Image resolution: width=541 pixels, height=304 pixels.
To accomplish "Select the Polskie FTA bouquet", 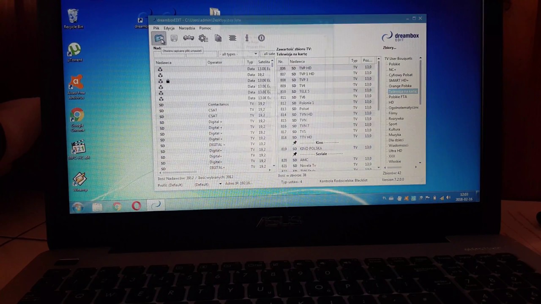I will pos(398,97).
